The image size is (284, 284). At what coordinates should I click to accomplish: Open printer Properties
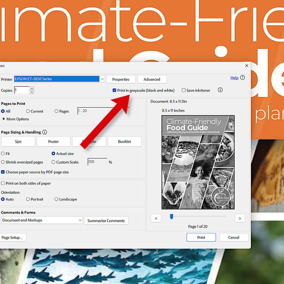click(x=121, y=79)
